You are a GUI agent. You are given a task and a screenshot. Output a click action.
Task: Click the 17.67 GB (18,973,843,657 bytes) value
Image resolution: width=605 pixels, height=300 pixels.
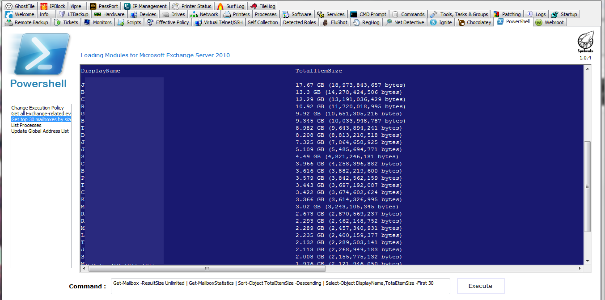click(x=351, y=85)
